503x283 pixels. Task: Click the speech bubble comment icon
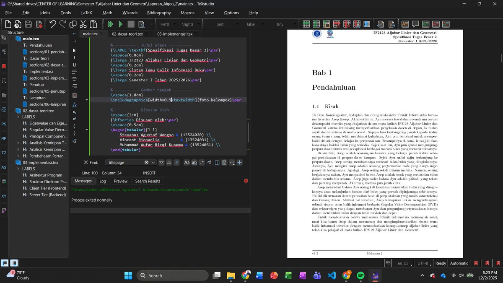point(415,24)
